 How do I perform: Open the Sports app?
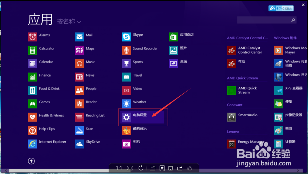132,64
